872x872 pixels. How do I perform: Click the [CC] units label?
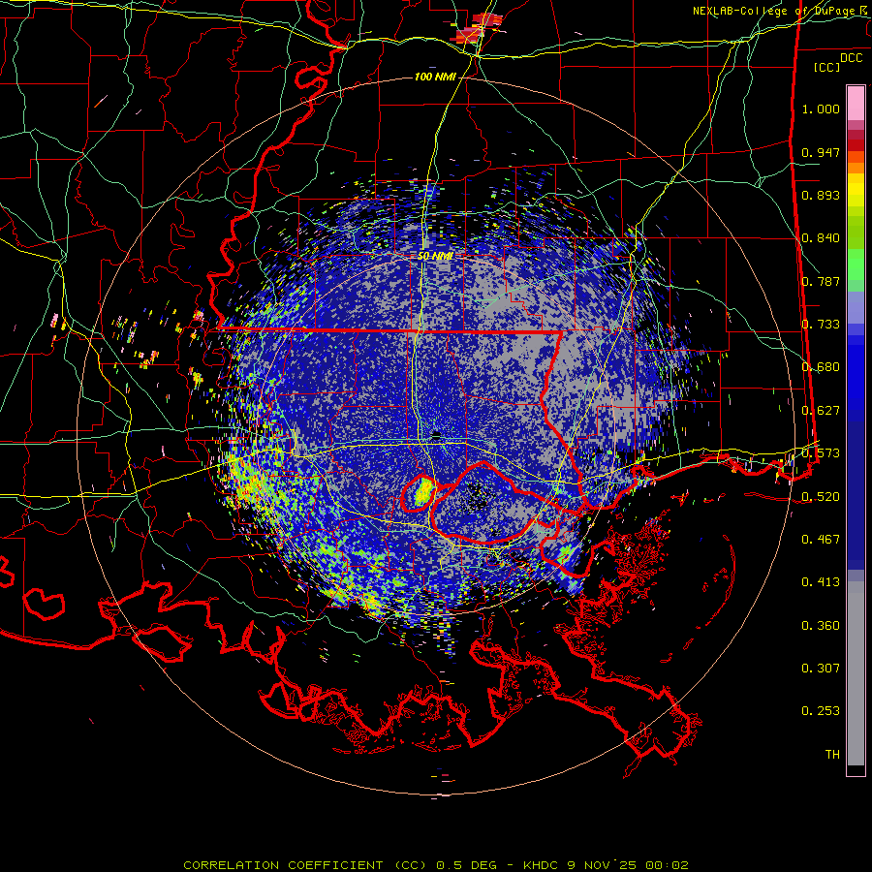tap(827, 67)
